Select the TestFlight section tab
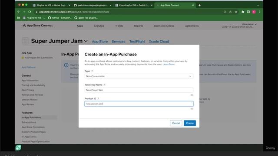Image resolution: width=278 pixels, height=156 pixels. [137, 42]
